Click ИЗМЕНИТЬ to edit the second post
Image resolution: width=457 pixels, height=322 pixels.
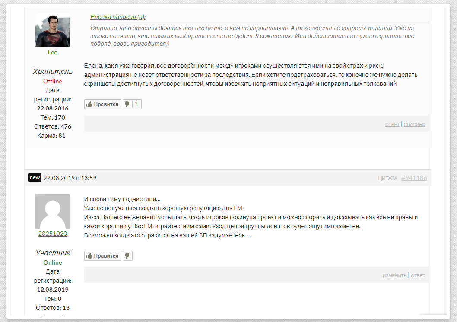click(x=394, y=275)
